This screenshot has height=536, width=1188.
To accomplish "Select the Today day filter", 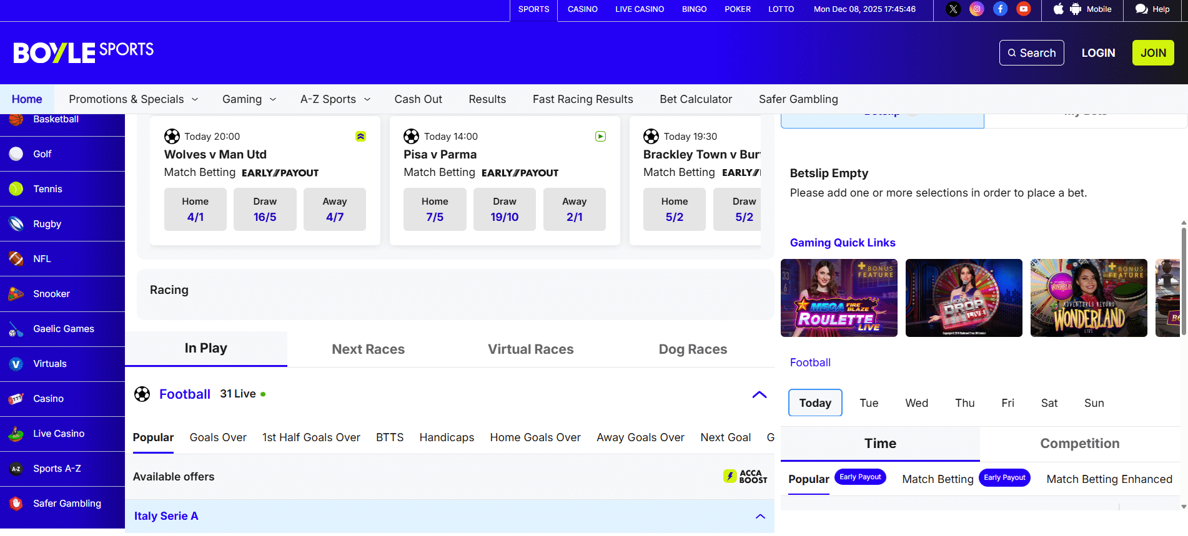I will coord(815,402).
